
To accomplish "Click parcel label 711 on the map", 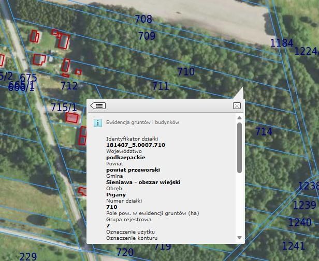I will pyautogui.click(x=161, y=86).
